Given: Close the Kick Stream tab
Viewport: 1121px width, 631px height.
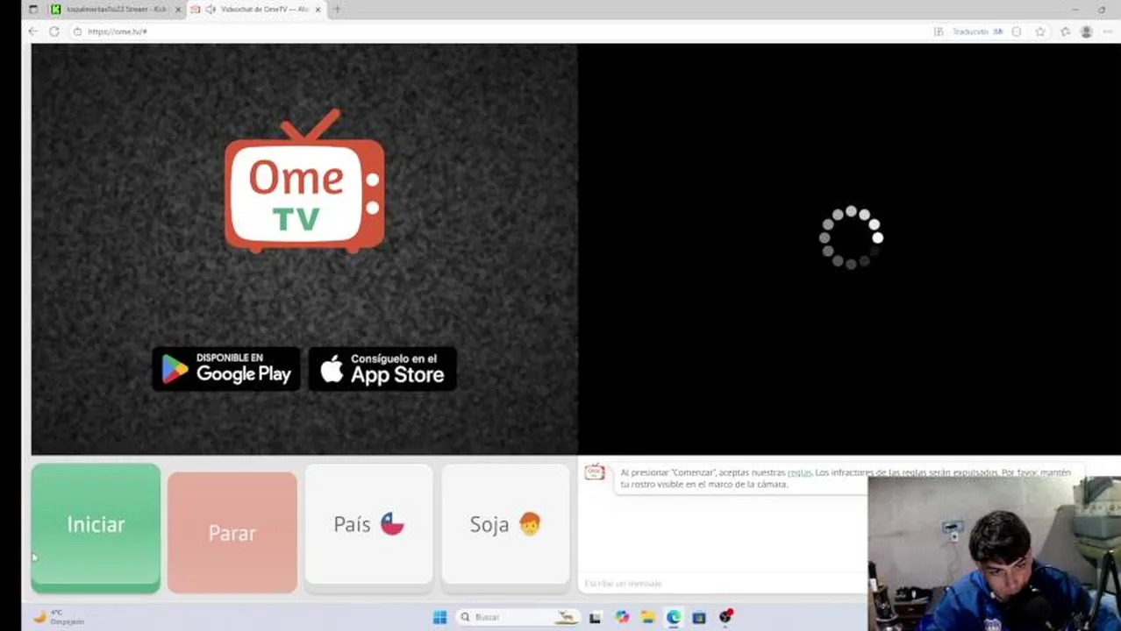Looking at the screenshot, I should [x=177, y=10].
